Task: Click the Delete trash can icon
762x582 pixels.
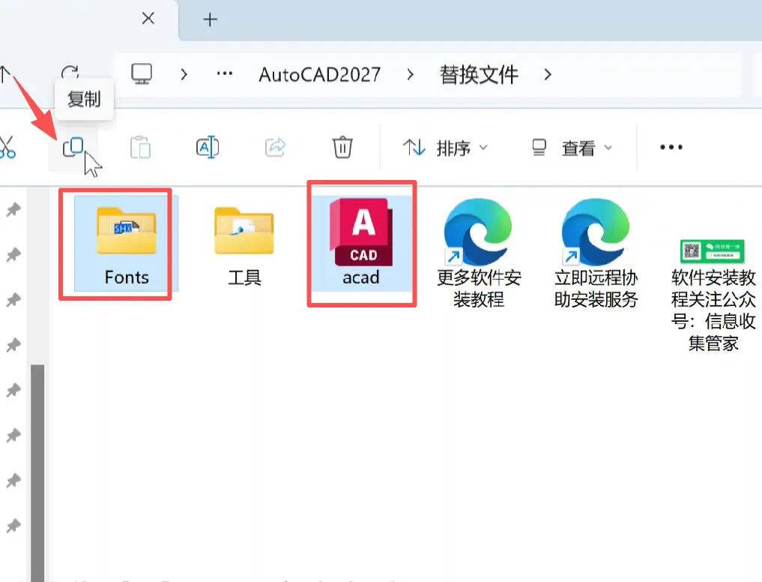Action: pos(342,147)
